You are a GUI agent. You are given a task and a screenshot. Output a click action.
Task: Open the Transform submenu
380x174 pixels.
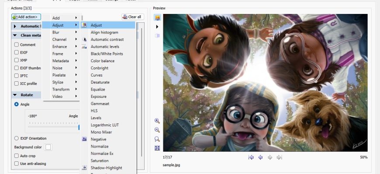(x=61, y=89)
